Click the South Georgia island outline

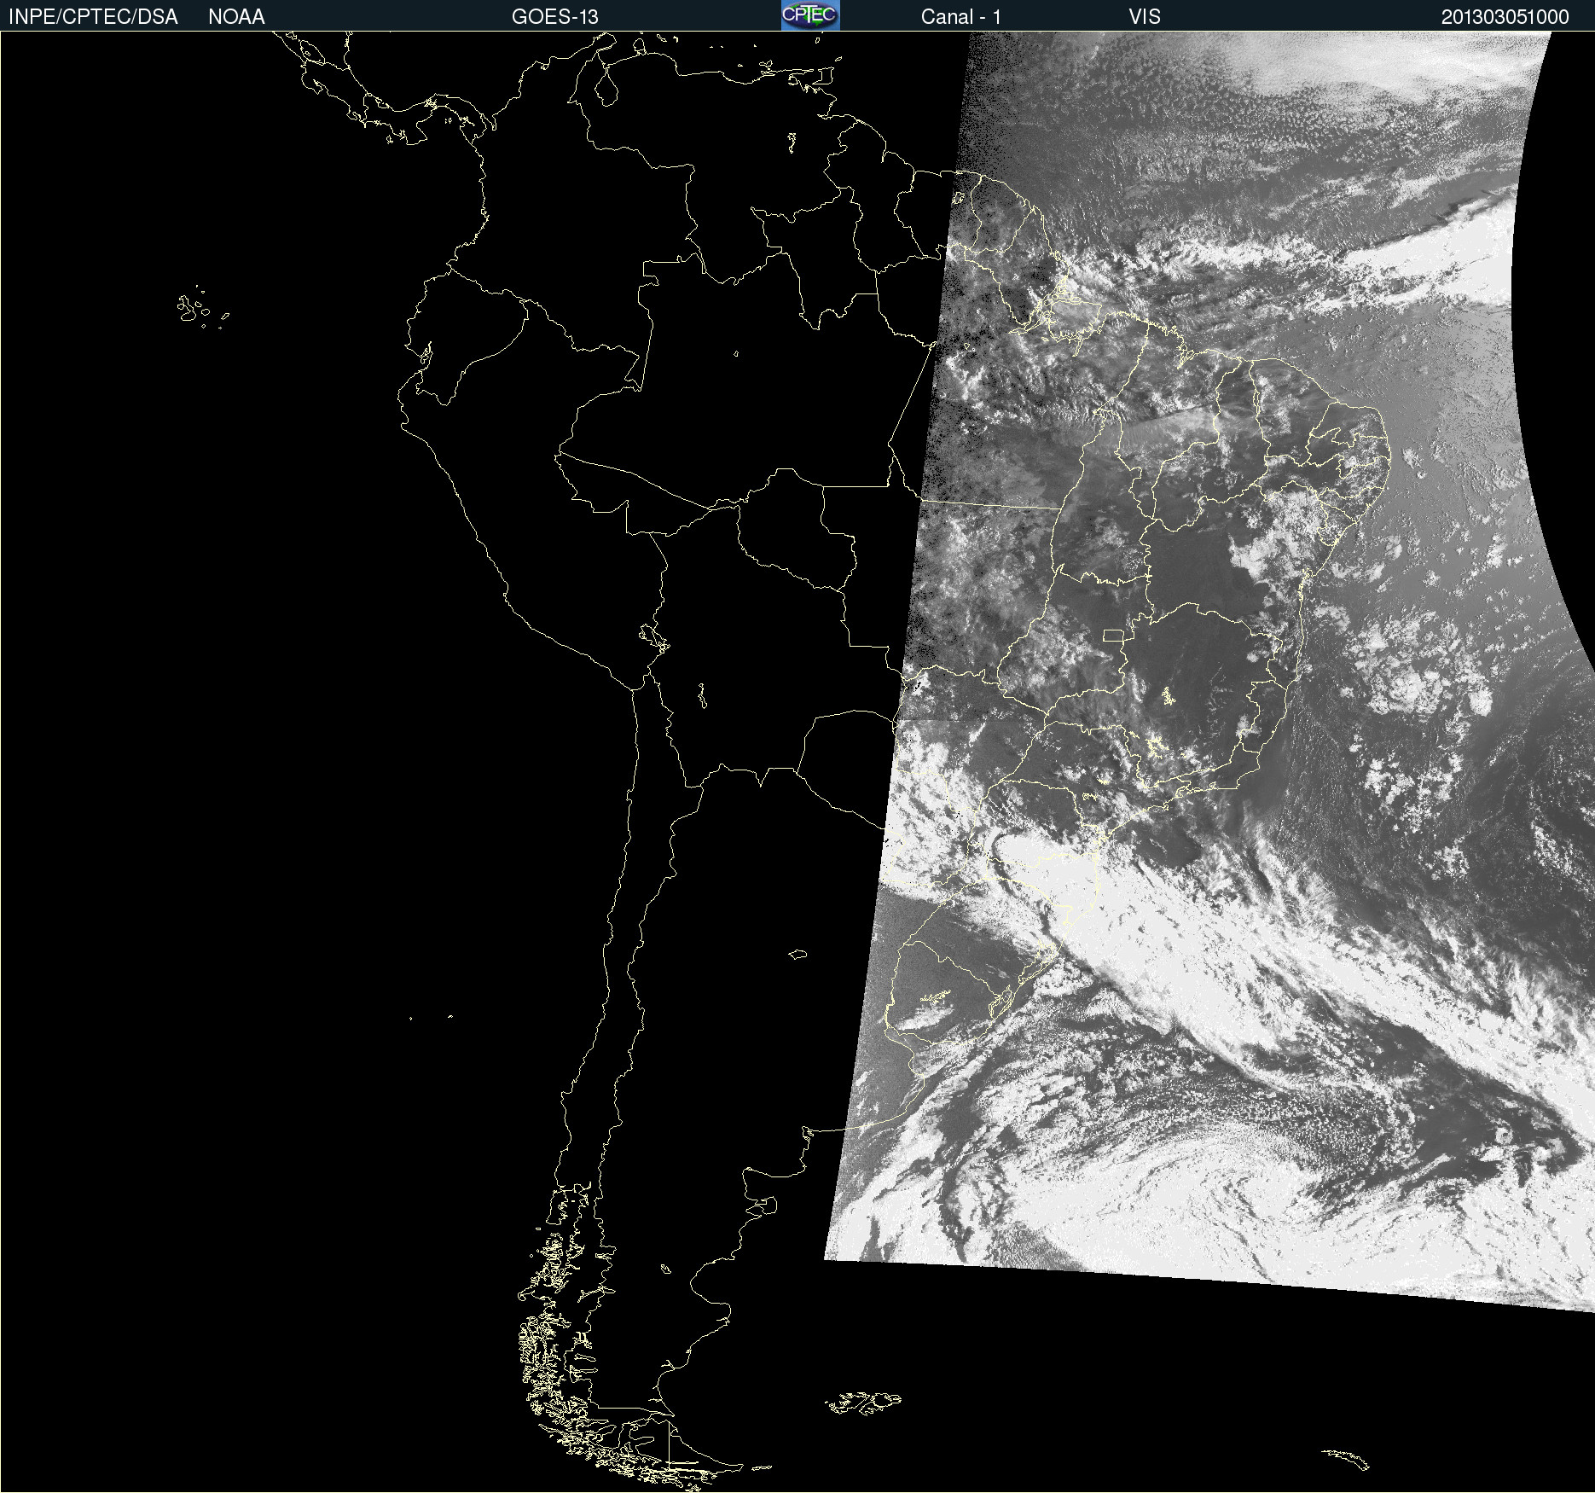[1346, 1458]
